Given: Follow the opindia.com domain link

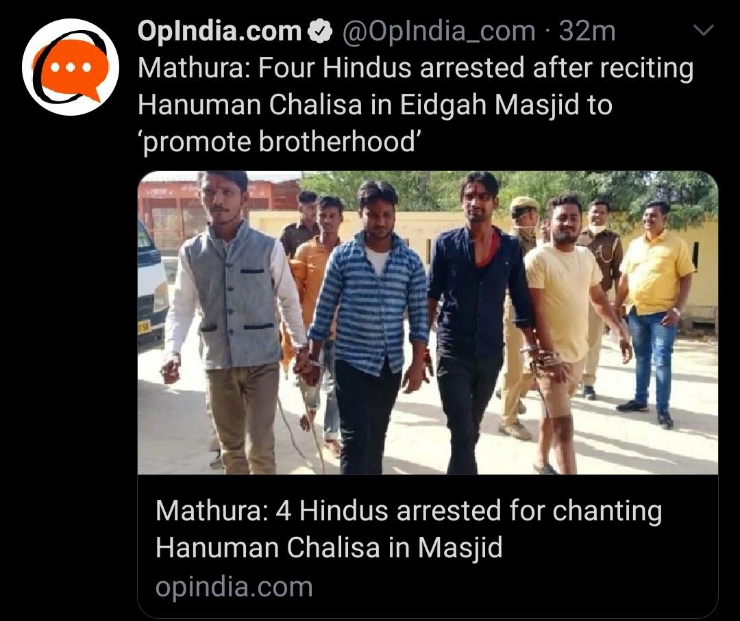Looking at the screenshot, I should [x=234, y=587].
